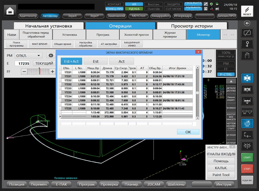Toggle Покадрработа single block option
The image size is (259, 191).
(160, 16)
